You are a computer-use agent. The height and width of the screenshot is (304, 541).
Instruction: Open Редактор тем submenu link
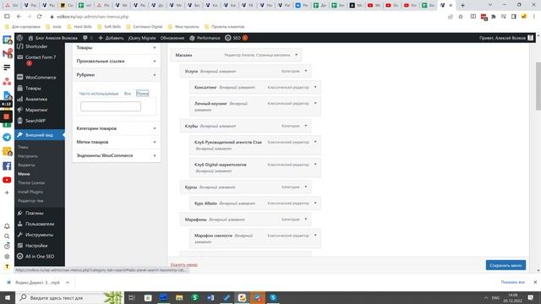[x=30, y=201]
